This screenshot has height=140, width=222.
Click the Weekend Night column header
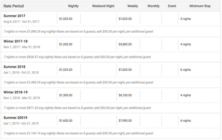tap(103, 6)
